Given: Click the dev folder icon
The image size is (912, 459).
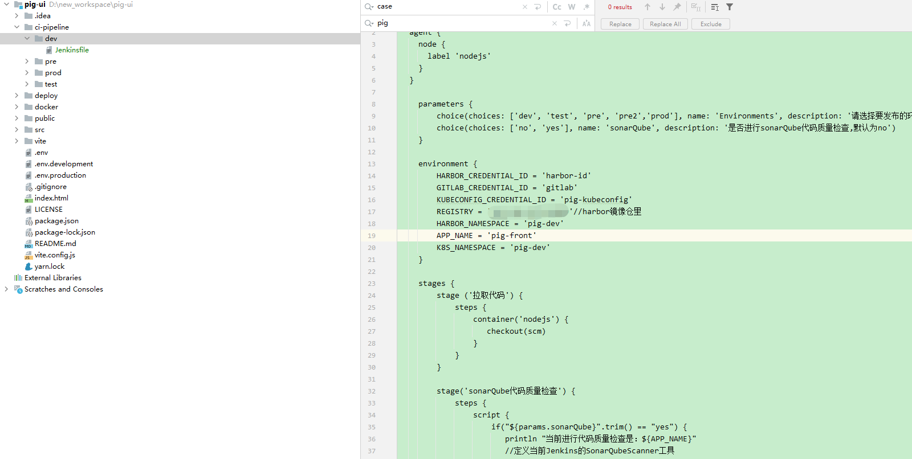Looking at the screenshot, I should [x=39, y=39].
